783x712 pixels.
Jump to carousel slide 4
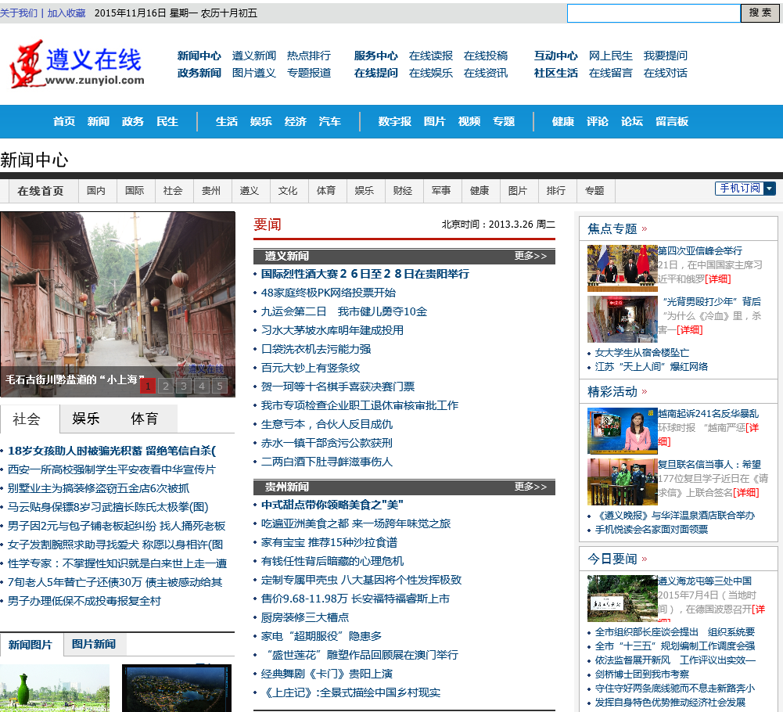click(x=202, y=386)
